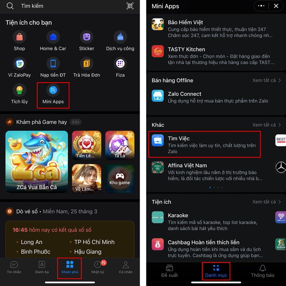Open the Fiza utility icon
286x286 pixels.
coord(120,64)
